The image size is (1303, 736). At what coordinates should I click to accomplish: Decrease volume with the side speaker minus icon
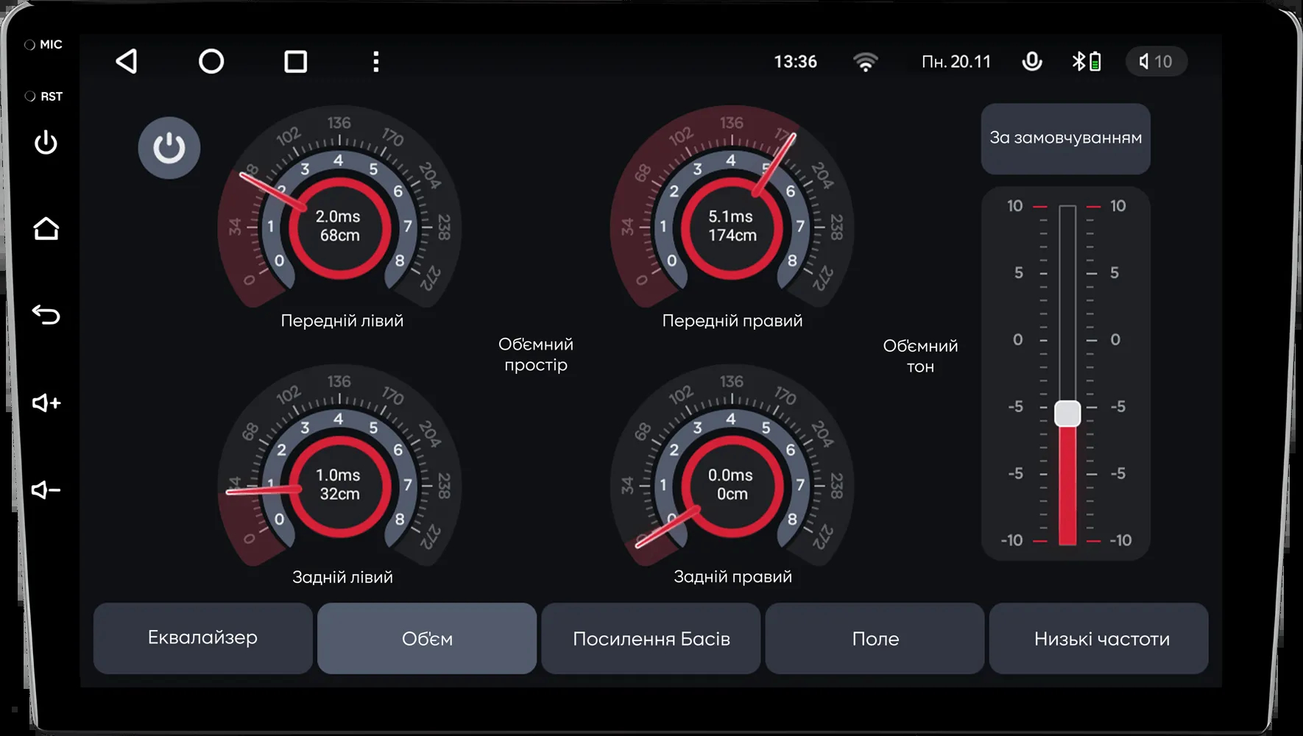coord(46,489)
